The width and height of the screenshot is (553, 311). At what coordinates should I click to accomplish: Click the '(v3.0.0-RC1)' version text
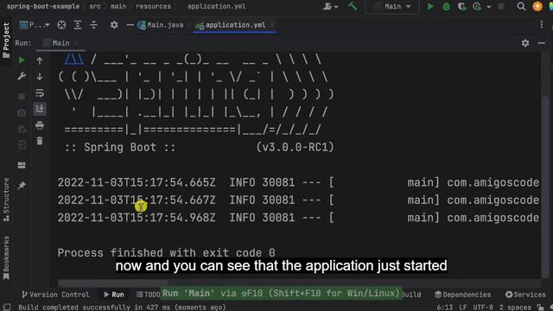click(295, 147)
